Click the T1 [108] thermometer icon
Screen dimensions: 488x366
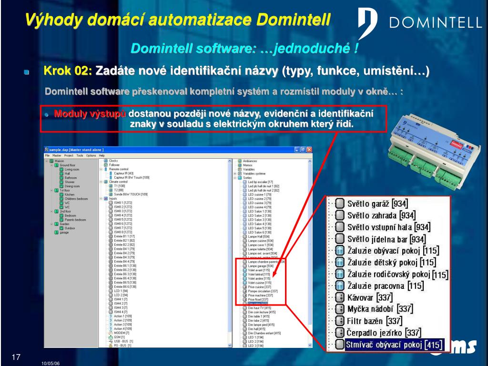click(111, 186)
